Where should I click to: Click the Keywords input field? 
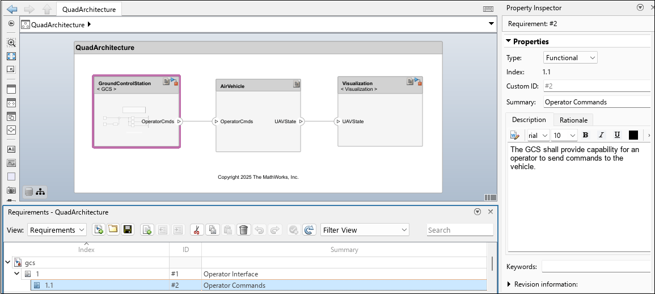click(x=597, y=267)
